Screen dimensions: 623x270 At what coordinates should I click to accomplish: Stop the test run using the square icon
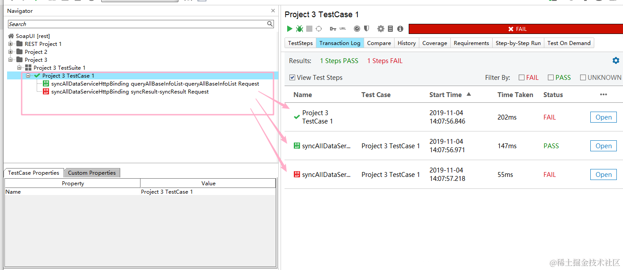click(x=309, y=29)
